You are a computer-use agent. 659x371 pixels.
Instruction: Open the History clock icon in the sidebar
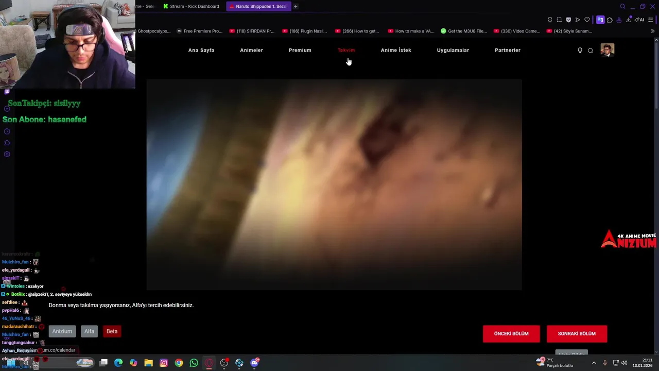click(7, 131)
